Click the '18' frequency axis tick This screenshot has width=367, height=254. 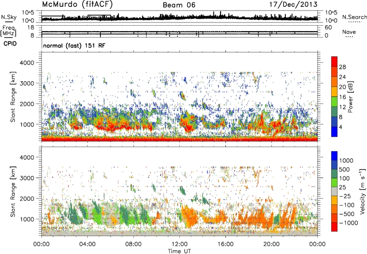click(31, 28)
